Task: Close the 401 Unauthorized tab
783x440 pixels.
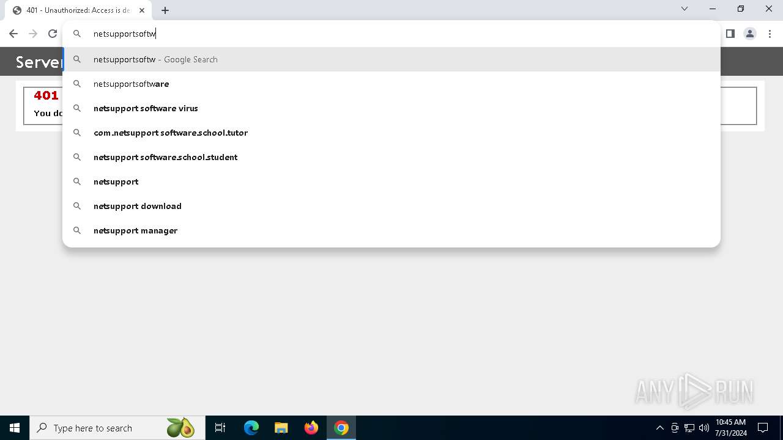Action: 141,10
